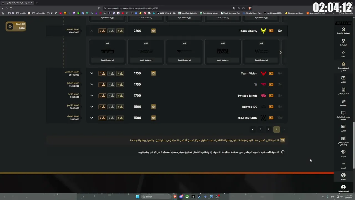Click the crown badge in ZETA DIVISION row
Image resolution: width=355 pixels, height=200 pixels.
click(153, 118)
